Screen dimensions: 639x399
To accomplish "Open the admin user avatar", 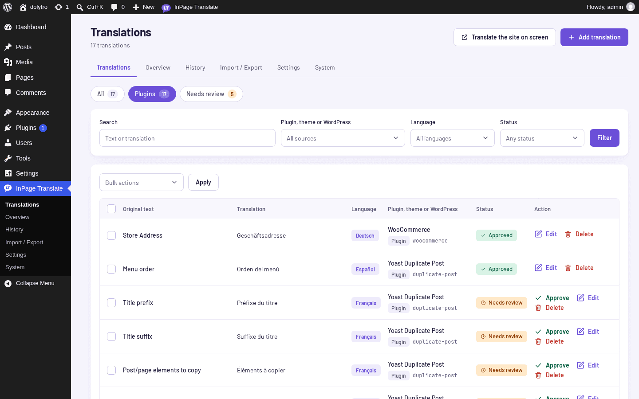I will click(x=631, y=7).
